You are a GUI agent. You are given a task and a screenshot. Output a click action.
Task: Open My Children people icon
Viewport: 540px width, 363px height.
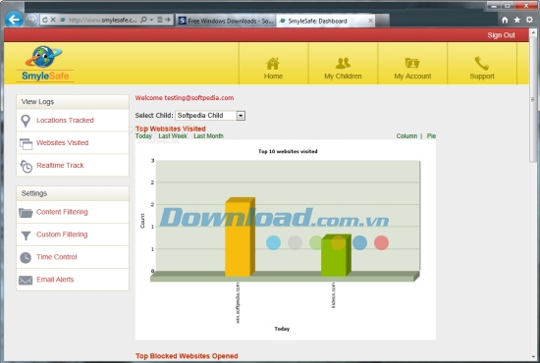[x=343, y=64]
